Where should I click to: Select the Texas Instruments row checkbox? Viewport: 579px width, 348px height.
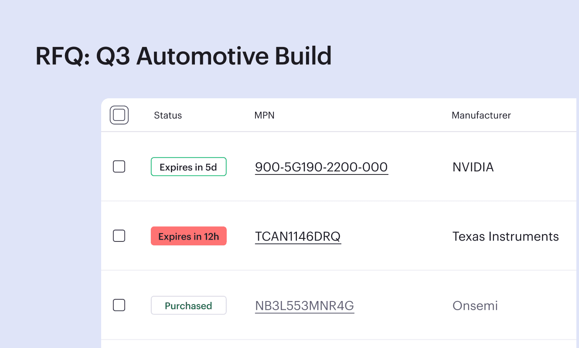pos(119,236)
